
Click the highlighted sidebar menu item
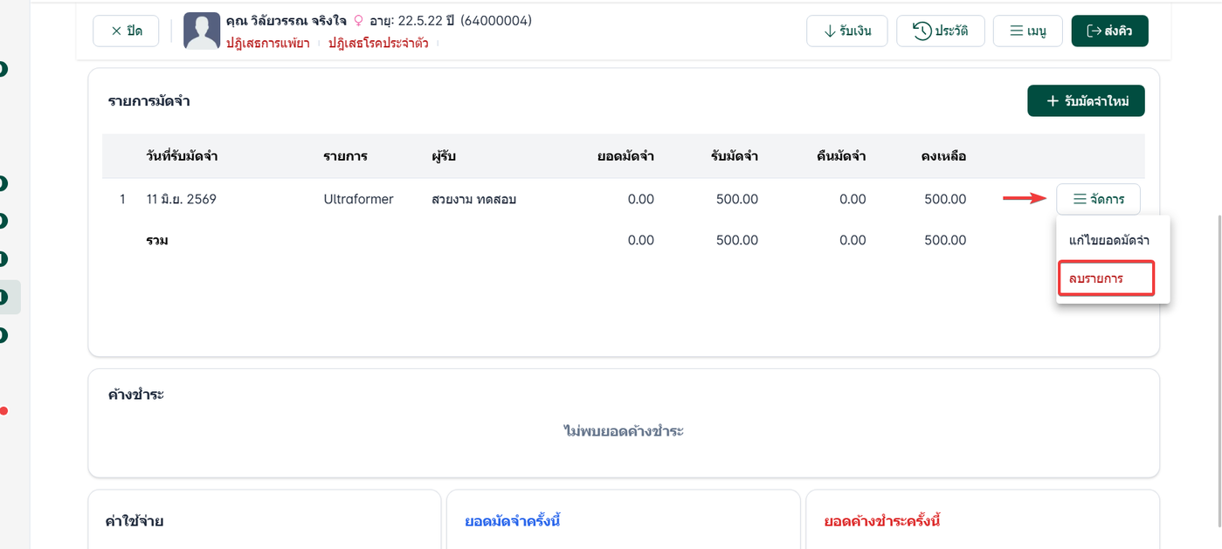(x=9, y=297)
